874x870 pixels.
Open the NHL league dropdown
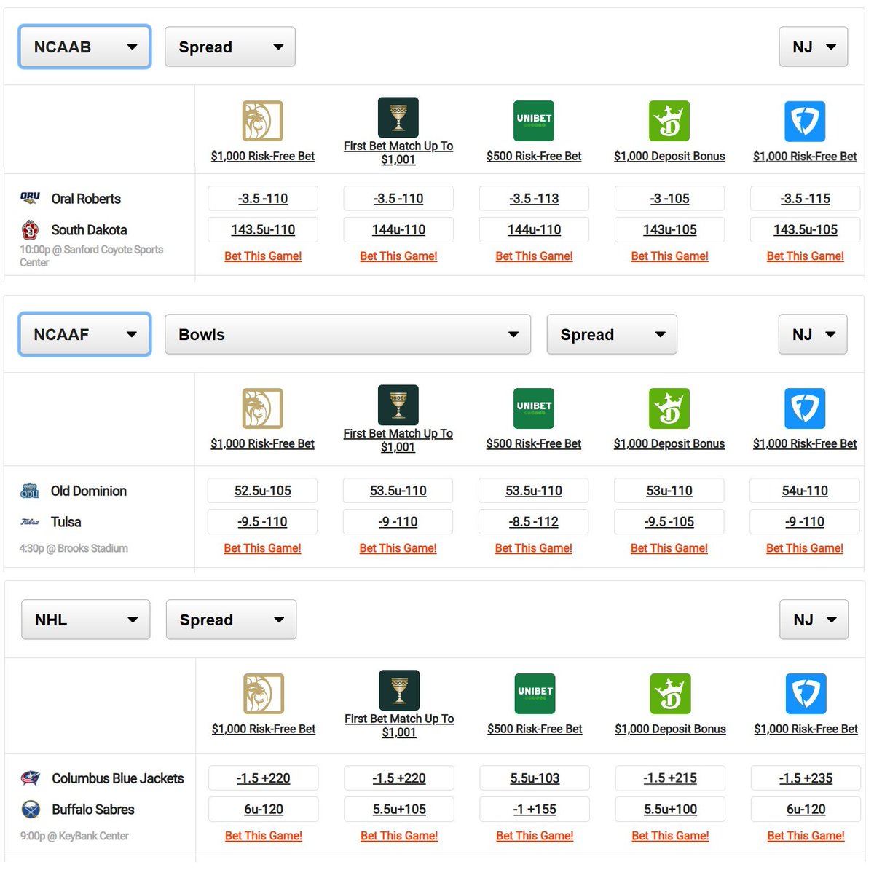coord(86,620)
